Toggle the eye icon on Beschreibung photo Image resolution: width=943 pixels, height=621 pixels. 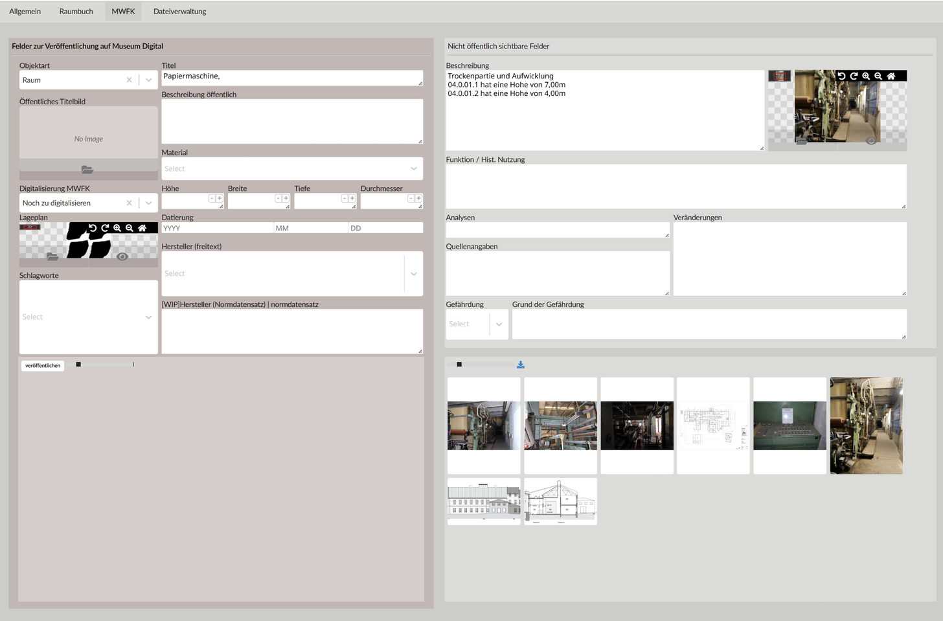pos(871,141)
